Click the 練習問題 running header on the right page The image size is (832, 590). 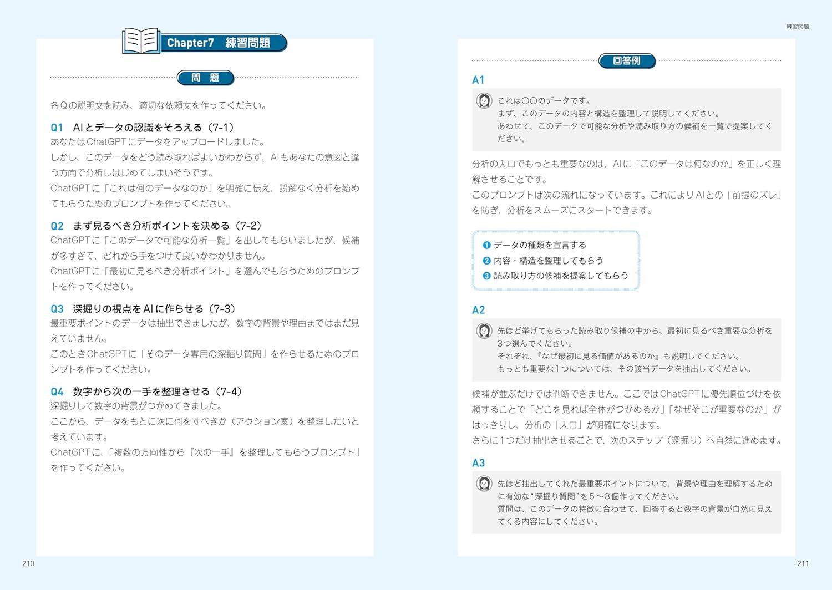pos(798,27)
